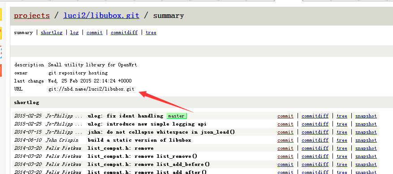Image resolution: width=393 pixels, height=174 pixels.
Task: Open 'ulog: introduce new simple logging api' entry
Action: [x=147, y=124]
